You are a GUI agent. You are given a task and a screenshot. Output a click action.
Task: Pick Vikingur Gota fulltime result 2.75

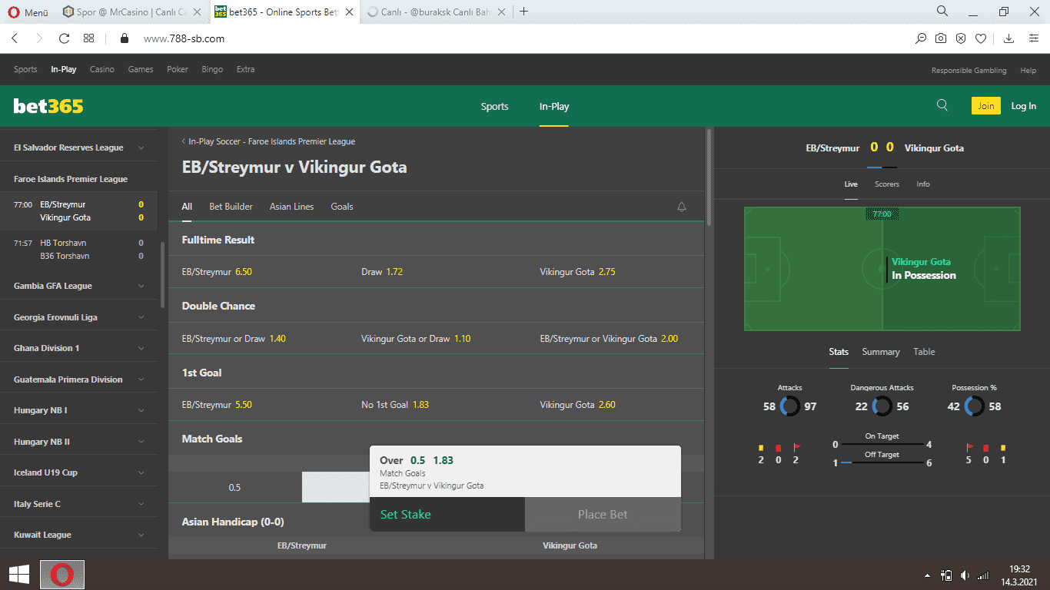[615, 272]
